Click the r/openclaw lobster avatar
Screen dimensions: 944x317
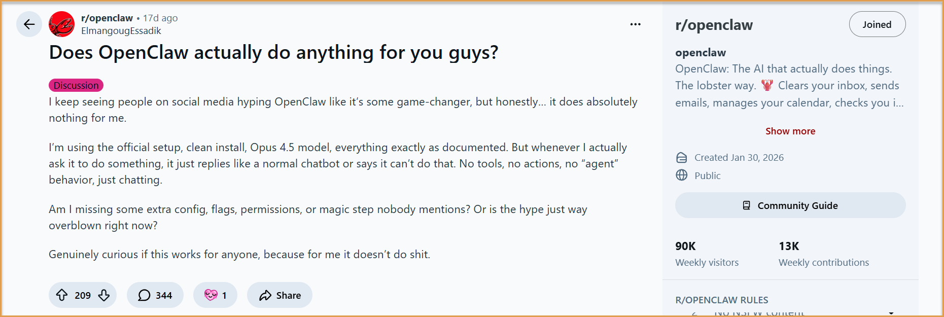pos(61,23)
